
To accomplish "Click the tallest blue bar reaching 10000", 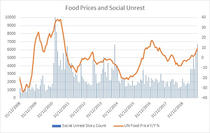I will coord(55,57).
